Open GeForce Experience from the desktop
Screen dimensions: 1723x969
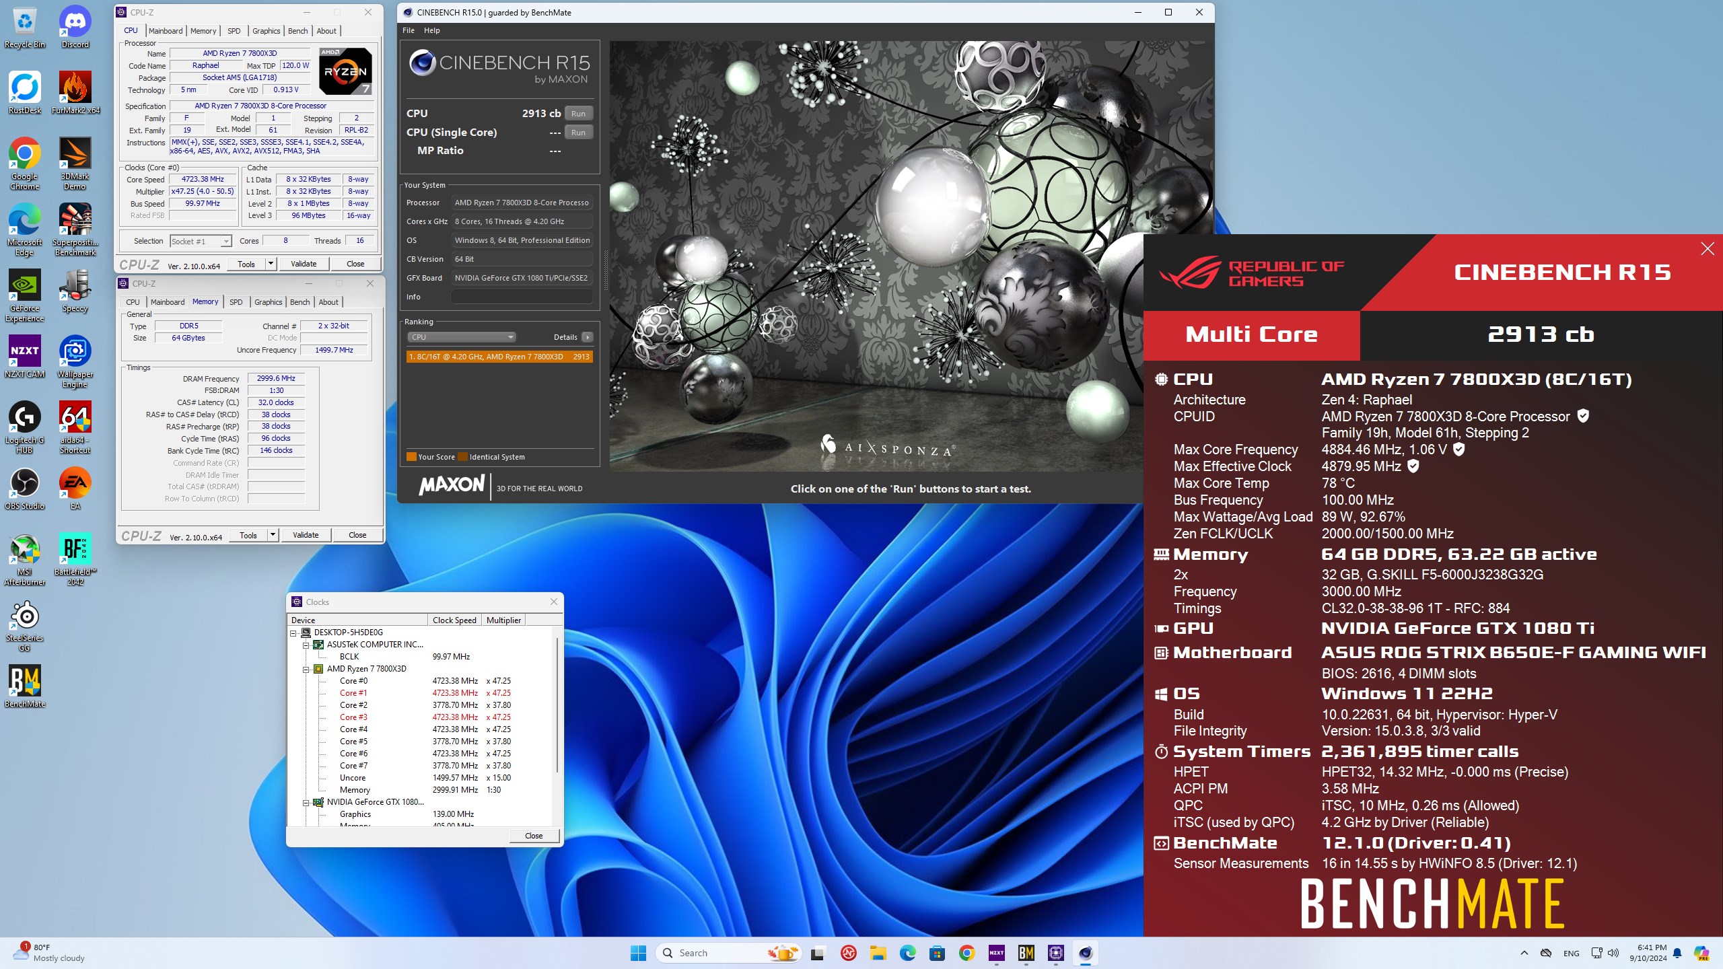tap(25, 295)
